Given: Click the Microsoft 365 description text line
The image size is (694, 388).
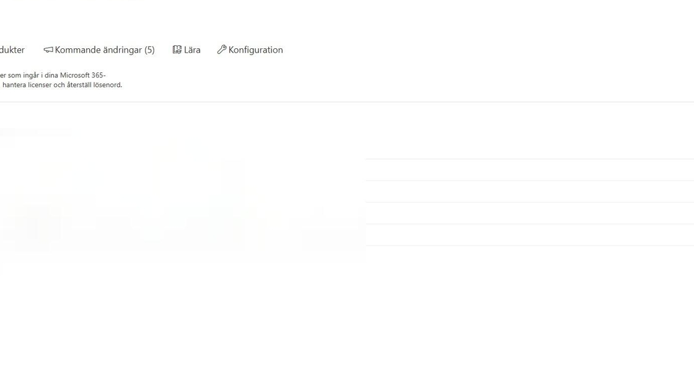Looking at the screenshot, I should click(x=53, y=75).
